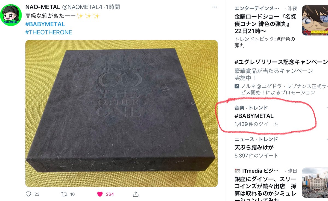328x201 pixels.
Task: Click the ITmedia ビジネス logo icon
Action: point(237,171)
